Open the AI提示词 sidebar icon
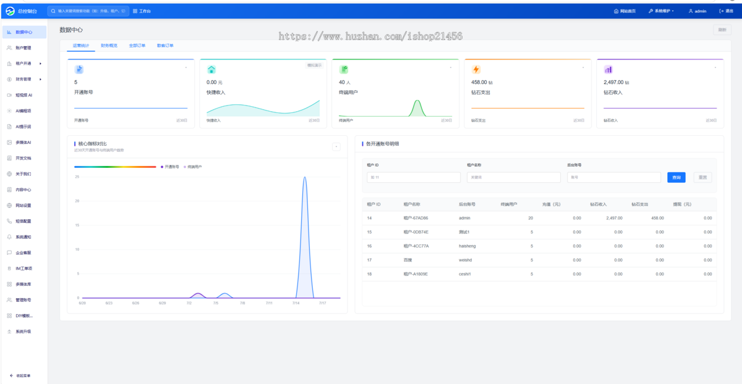Screen dimensions: 742x384 [x=9, y=127]
